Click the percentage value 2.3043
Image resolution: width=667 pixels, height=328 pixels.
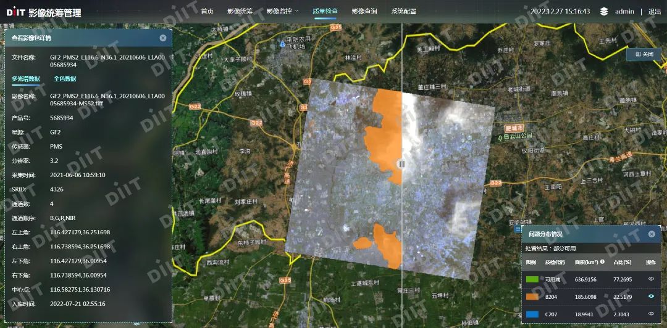(x=621, y=314)
